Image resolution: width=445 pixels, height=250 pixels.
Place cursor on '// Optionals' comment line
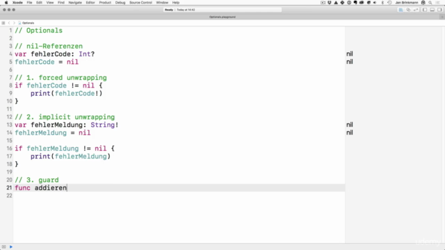pyautogui.click(x=39, y=31)
